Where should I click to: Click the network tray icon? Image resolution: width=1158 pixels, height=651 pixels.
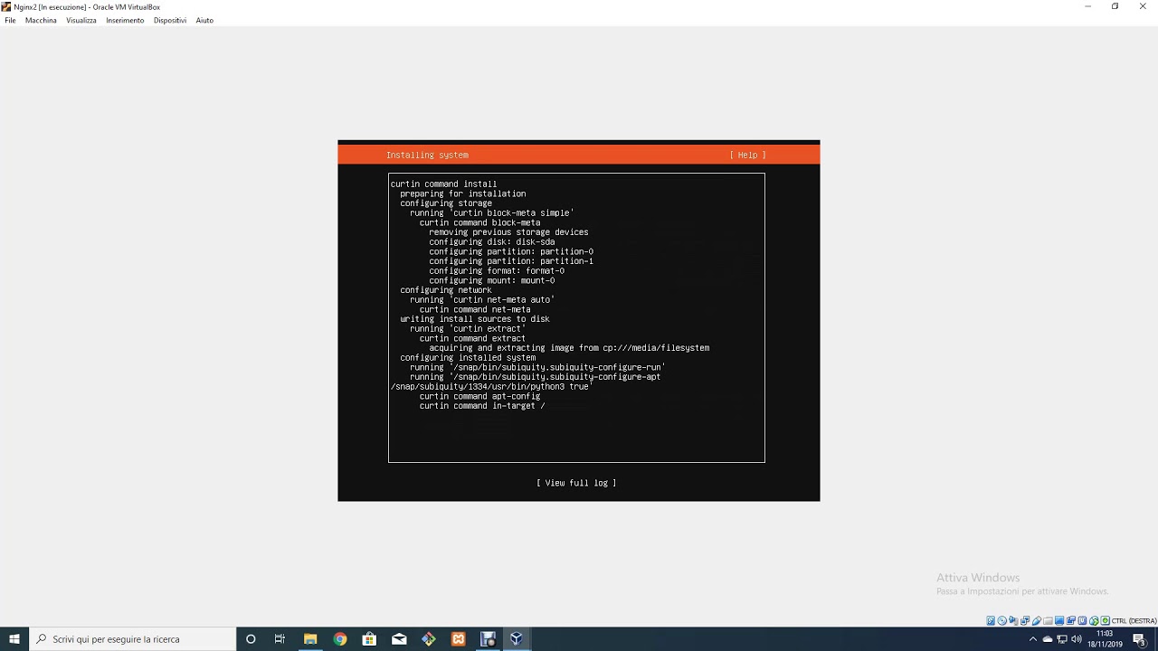(1062, 639)
